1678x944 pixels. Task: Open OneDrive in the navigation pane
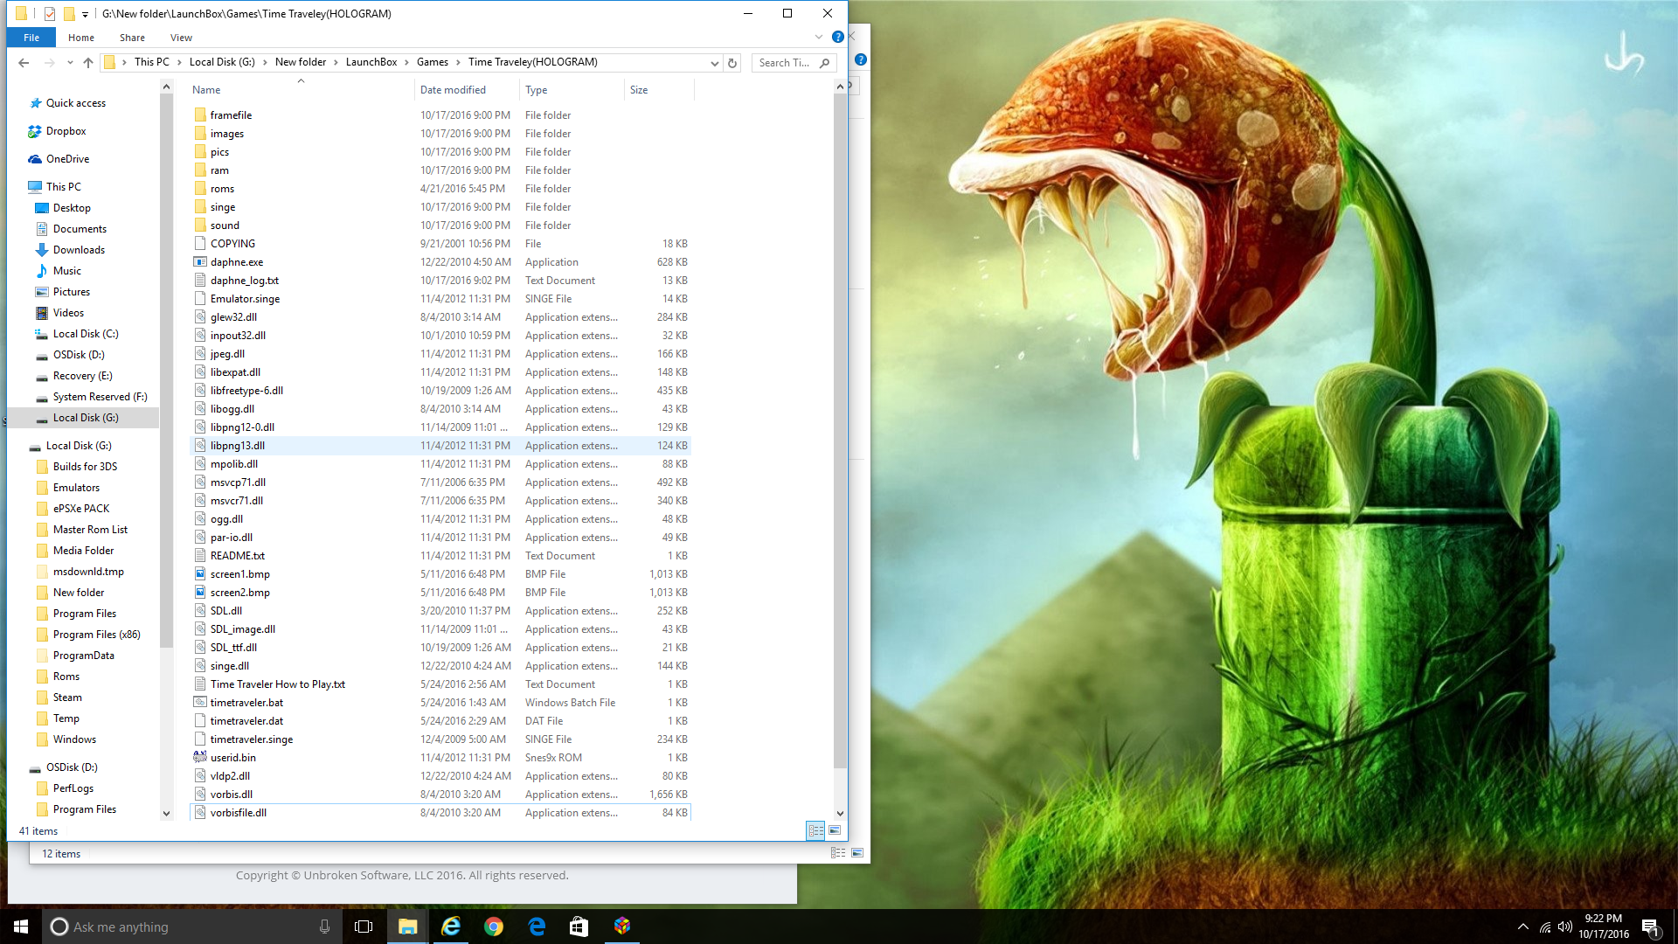pyautogui.click(x=67, y=159)
